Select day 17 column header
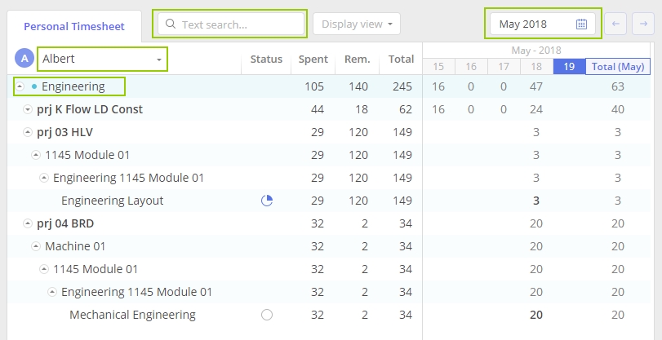 coord(504,67)
